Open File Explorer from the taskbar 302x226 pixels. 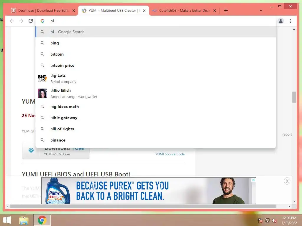24,220
